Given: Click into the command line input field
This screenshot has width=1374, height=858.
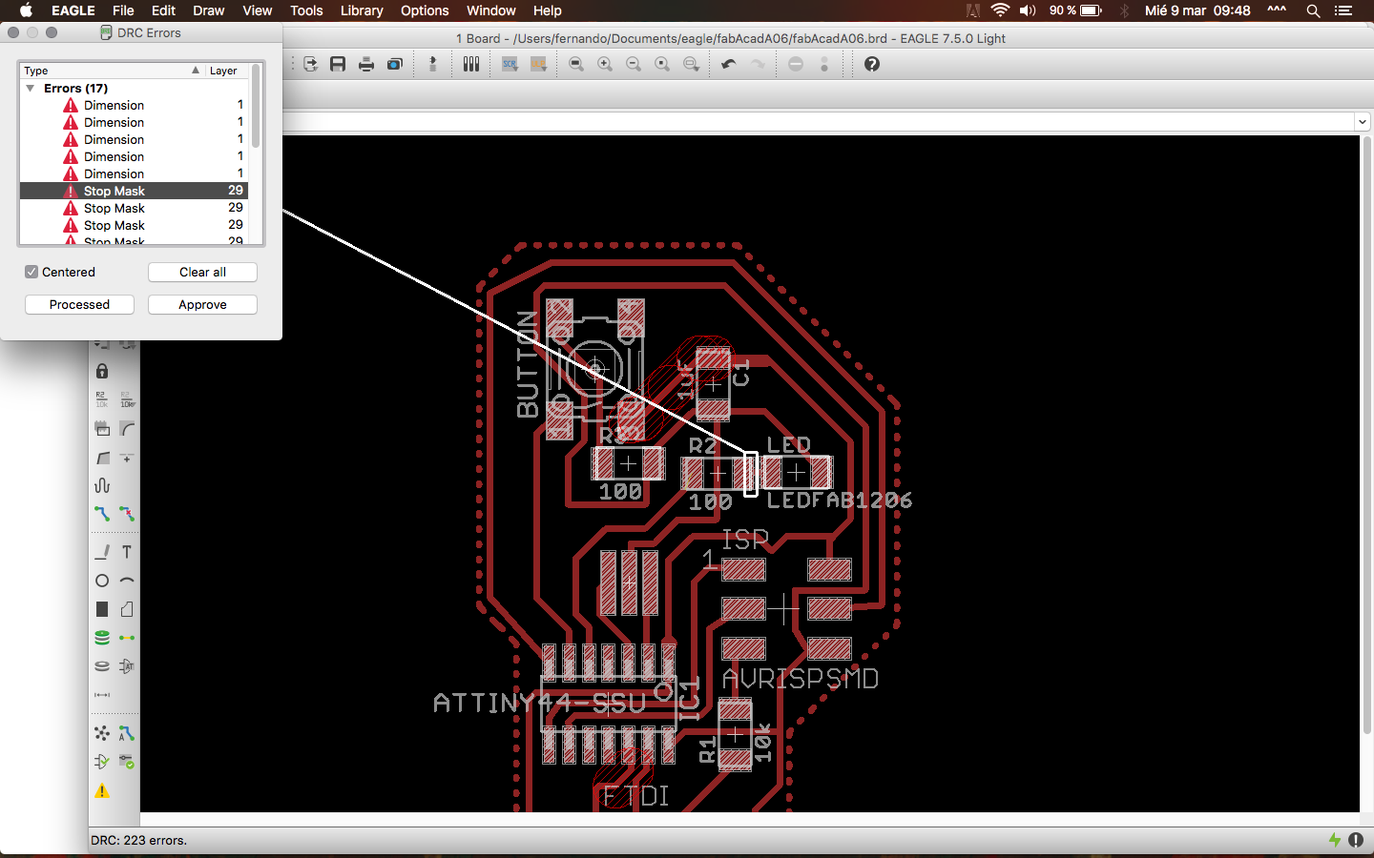Looking at the screenshot, I should click(816, 122).
